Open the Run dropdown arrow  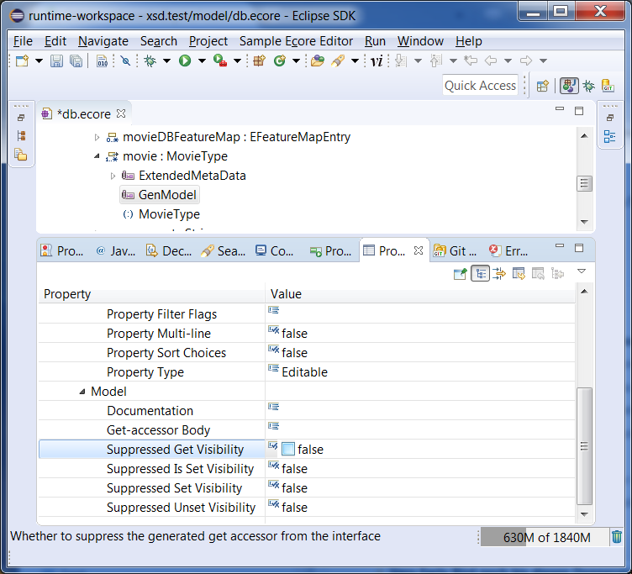(x=202, y=61)
